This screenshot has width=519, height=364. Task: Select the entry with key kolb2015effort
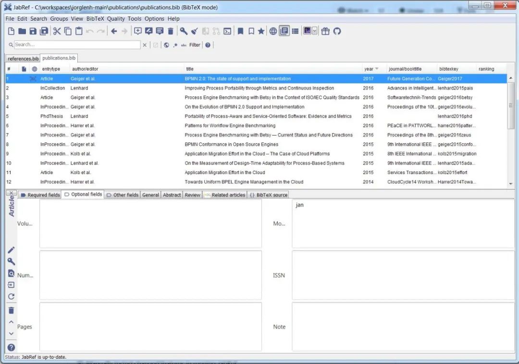256,173
